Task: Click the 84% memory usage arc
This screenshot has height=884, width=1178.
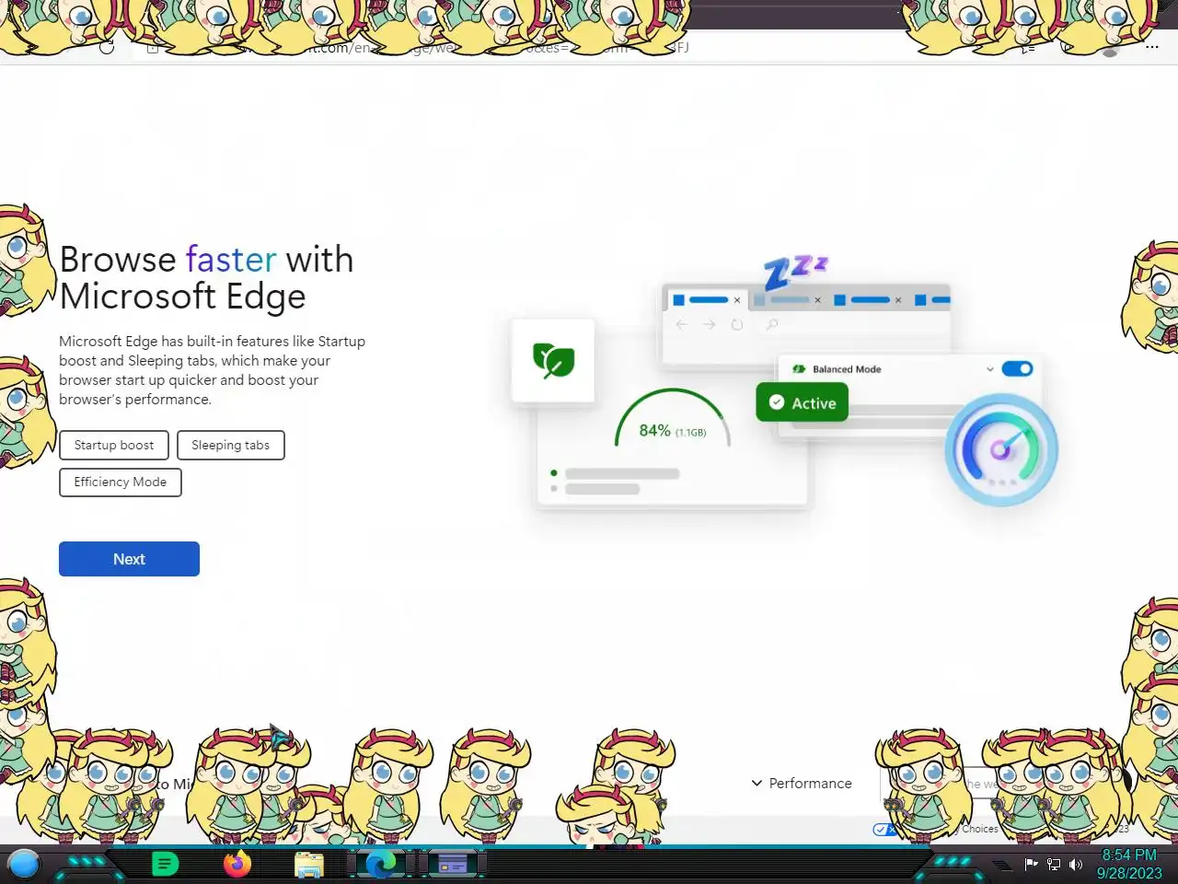Action: pos(673,419)
